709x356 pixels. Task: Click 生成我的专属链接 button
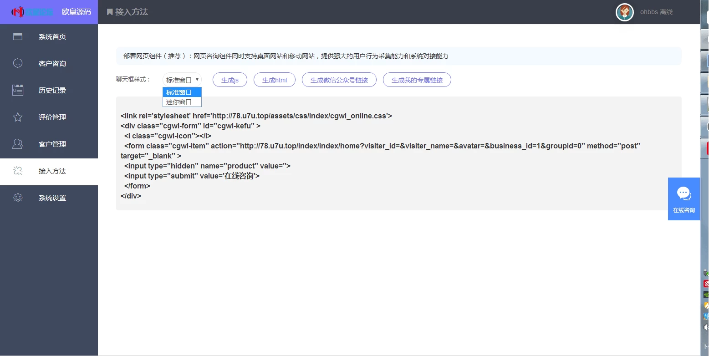417,80
